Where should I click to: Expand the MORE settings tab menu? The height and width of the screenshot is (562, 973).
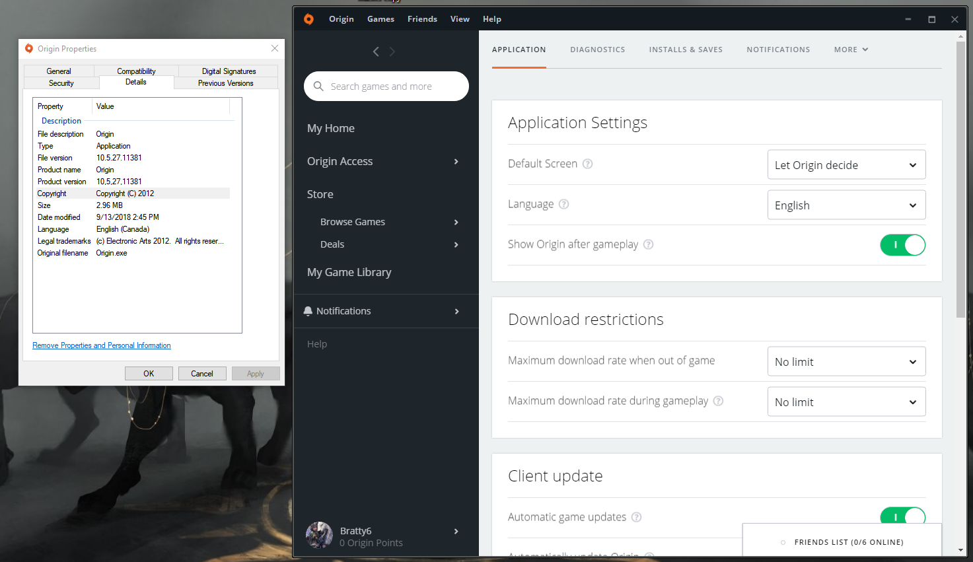click(x=851, y=50)
